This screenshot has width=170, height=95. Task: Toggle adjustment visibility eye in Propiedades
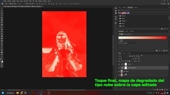164,51
